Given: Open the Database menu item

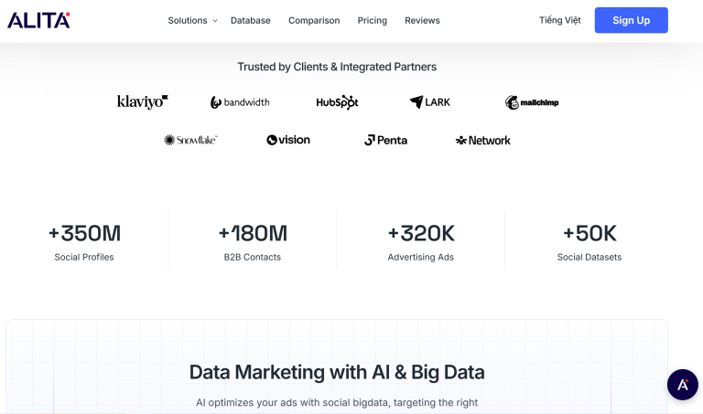Looking at the screenshot, I should pos(251,20).
